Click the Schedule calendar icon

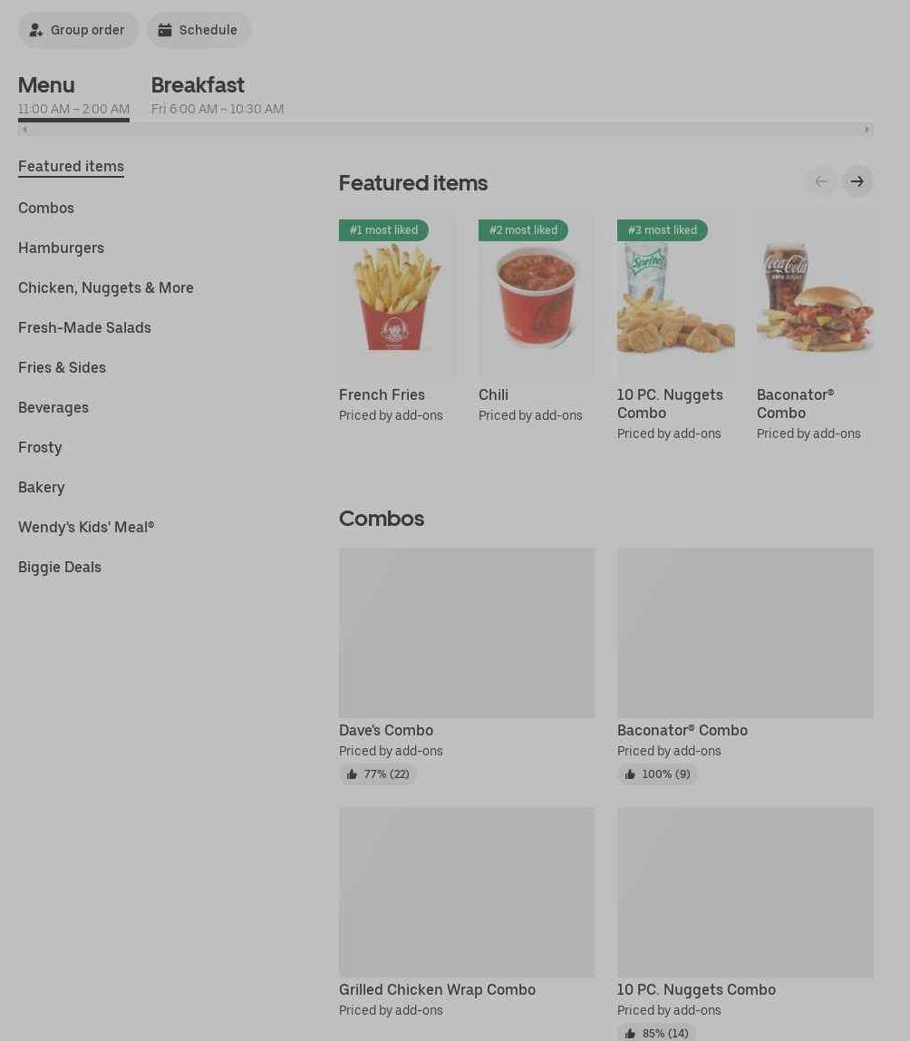(x=165, y=30)
